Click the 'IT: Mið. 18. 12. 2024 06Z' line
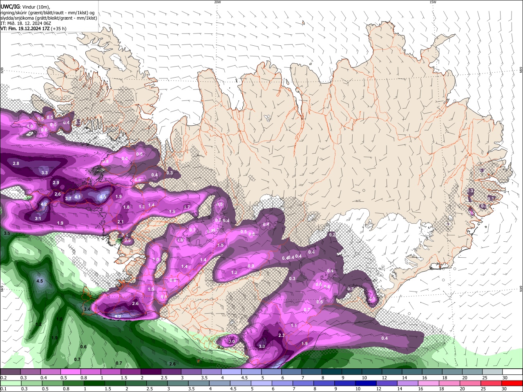The height and width of the screenshot is (392, 523). [x=26, y=23]
